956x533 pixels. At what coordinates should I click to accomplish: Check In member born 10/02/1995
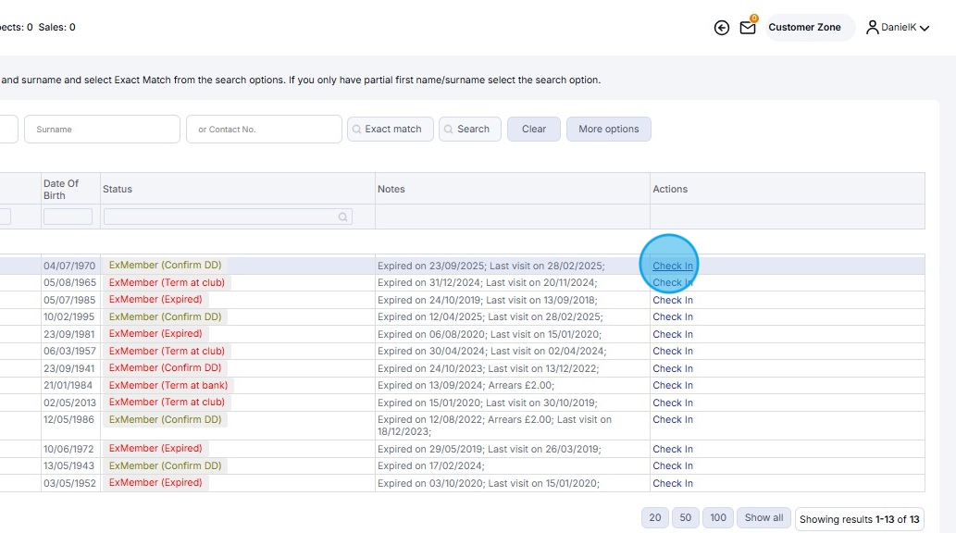tap(673, 316)
